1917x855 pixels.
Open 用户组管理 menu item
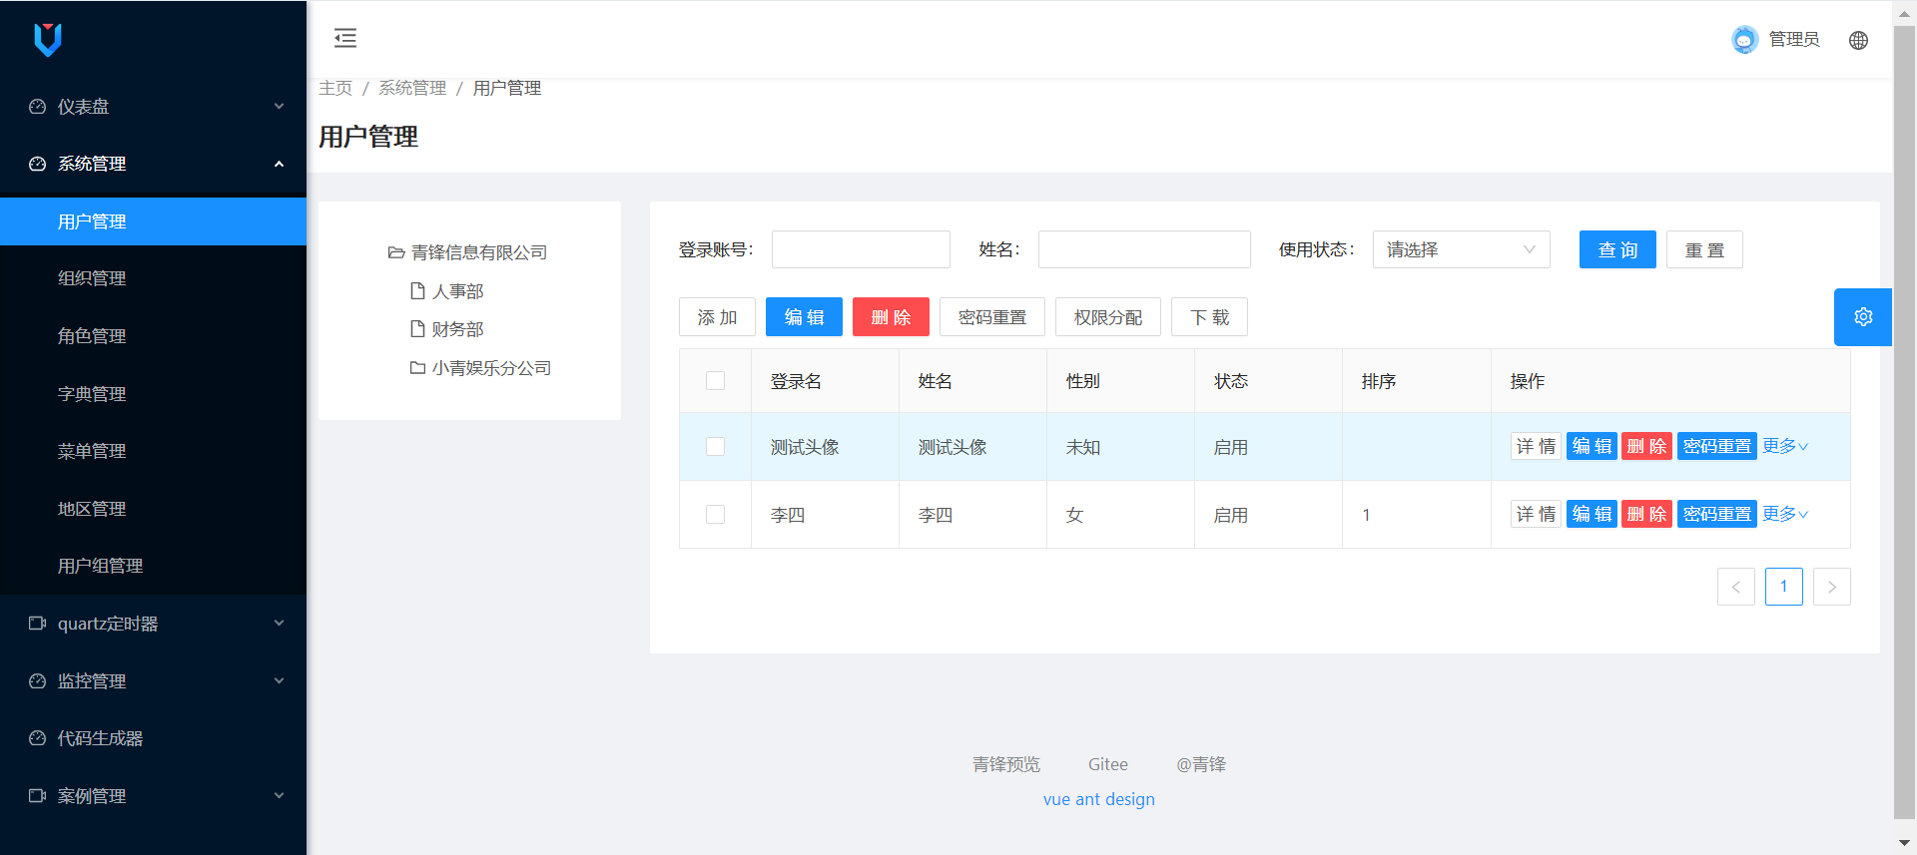click(x=153, y=566)
